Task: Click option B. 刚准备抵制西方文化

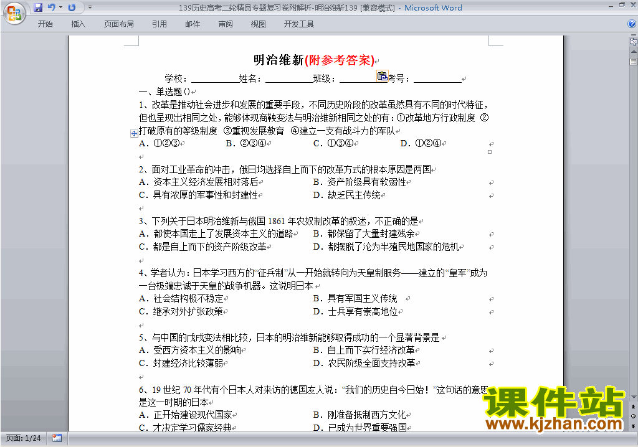Action: tap(359, 415)
